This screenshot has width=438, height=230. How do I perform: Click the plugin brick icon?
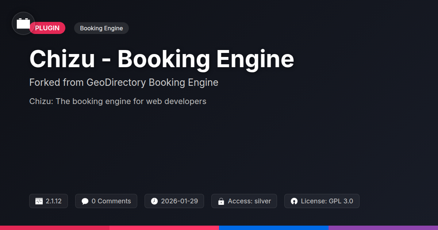tap(23, 23)
